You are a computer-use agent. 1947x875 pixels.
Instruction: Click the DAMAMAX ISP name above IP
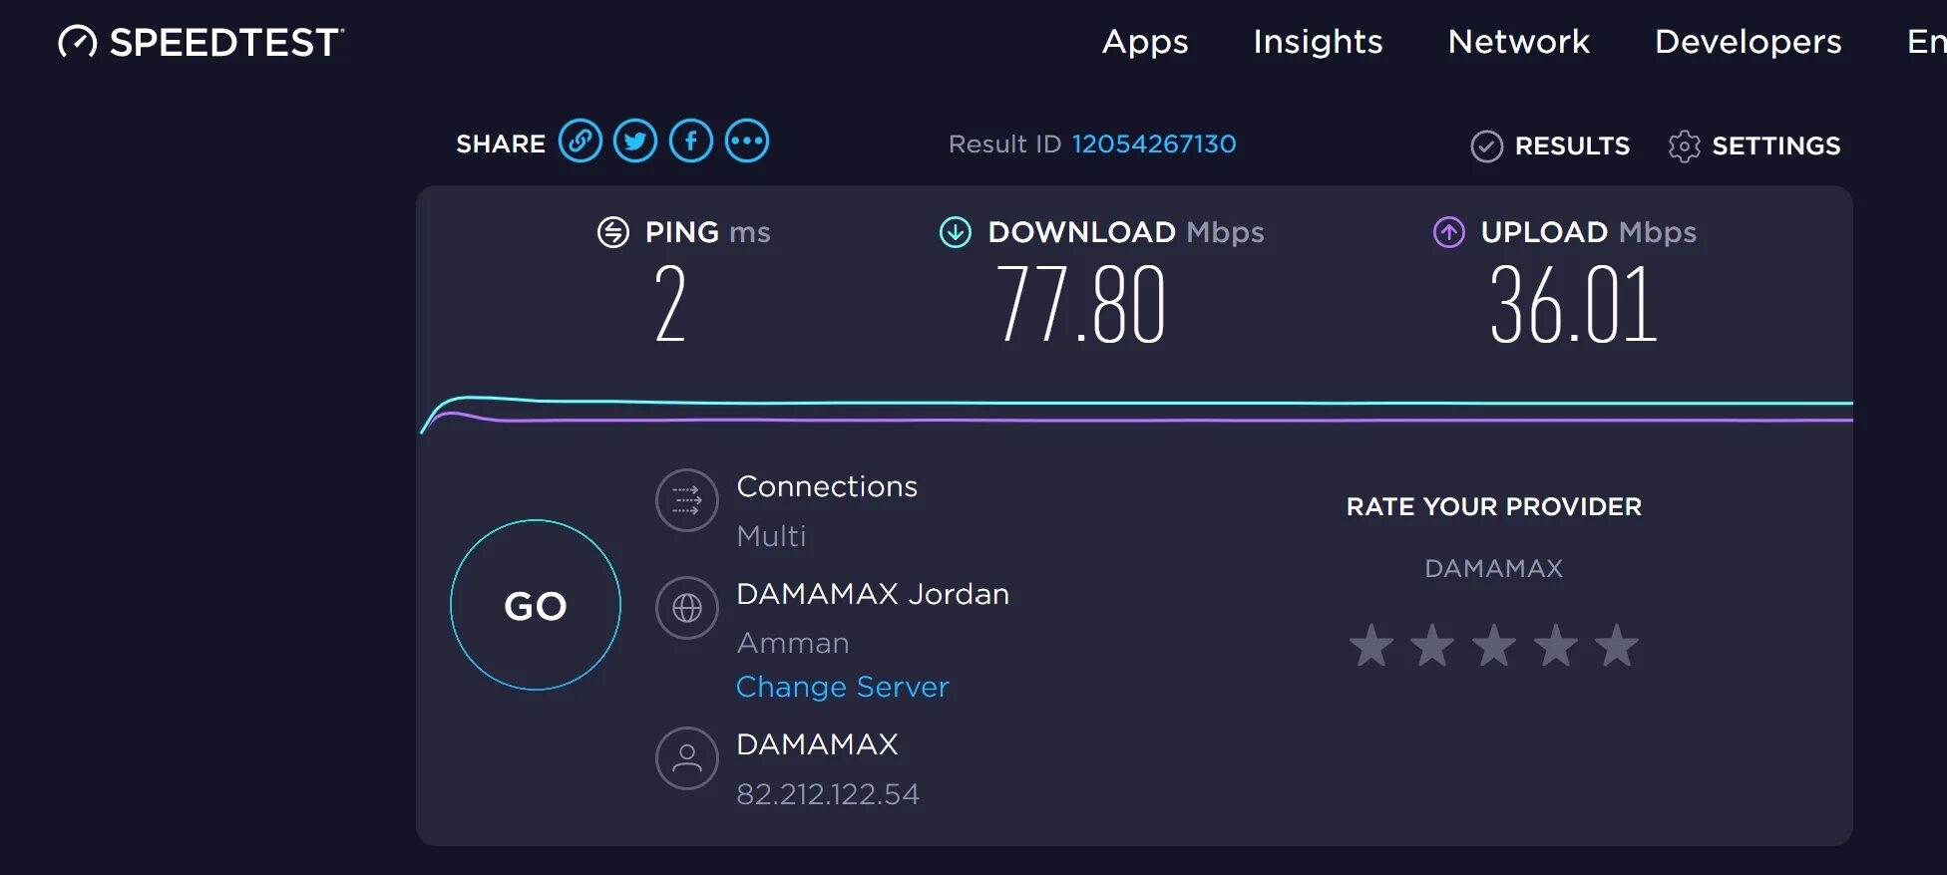click(817, 744)
